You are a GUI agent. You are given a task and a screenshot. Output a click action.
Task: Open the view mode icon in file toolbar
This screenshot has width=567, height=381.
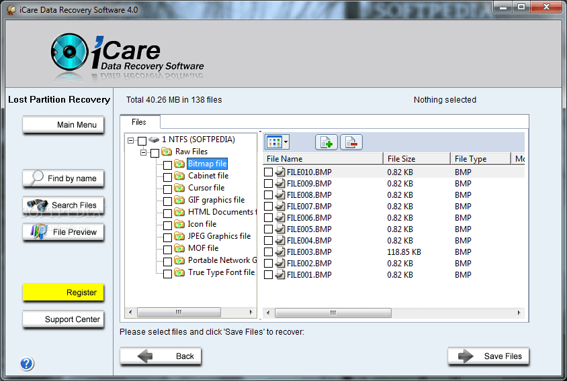[274, 142]
